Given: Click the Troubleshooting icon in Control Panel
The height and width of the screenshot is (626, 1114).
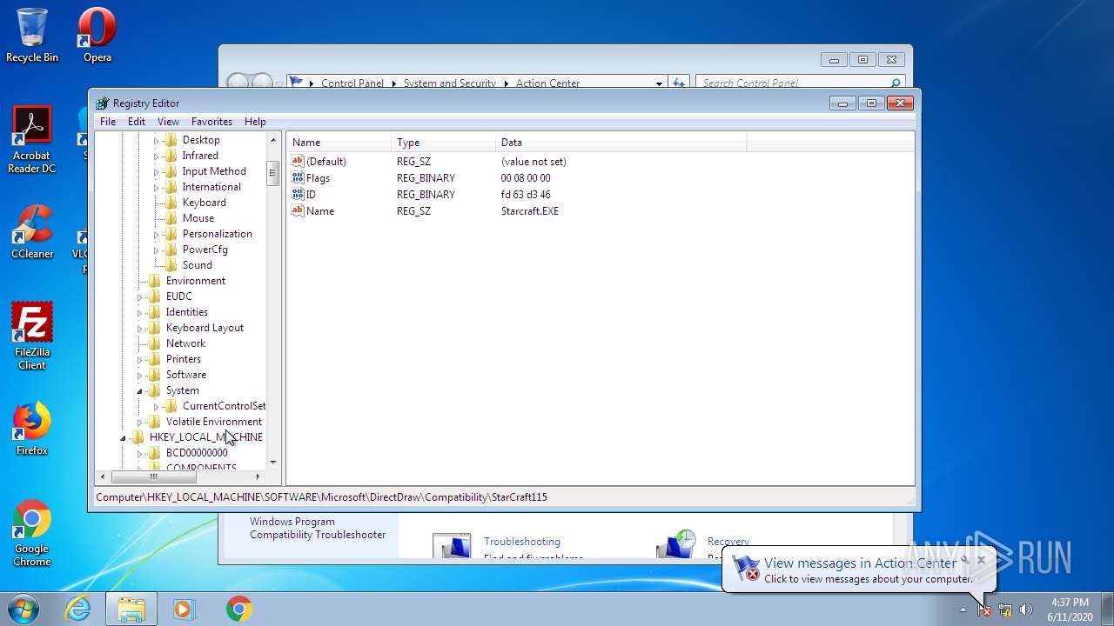Looking at the screenshot, I should [452, 546].
